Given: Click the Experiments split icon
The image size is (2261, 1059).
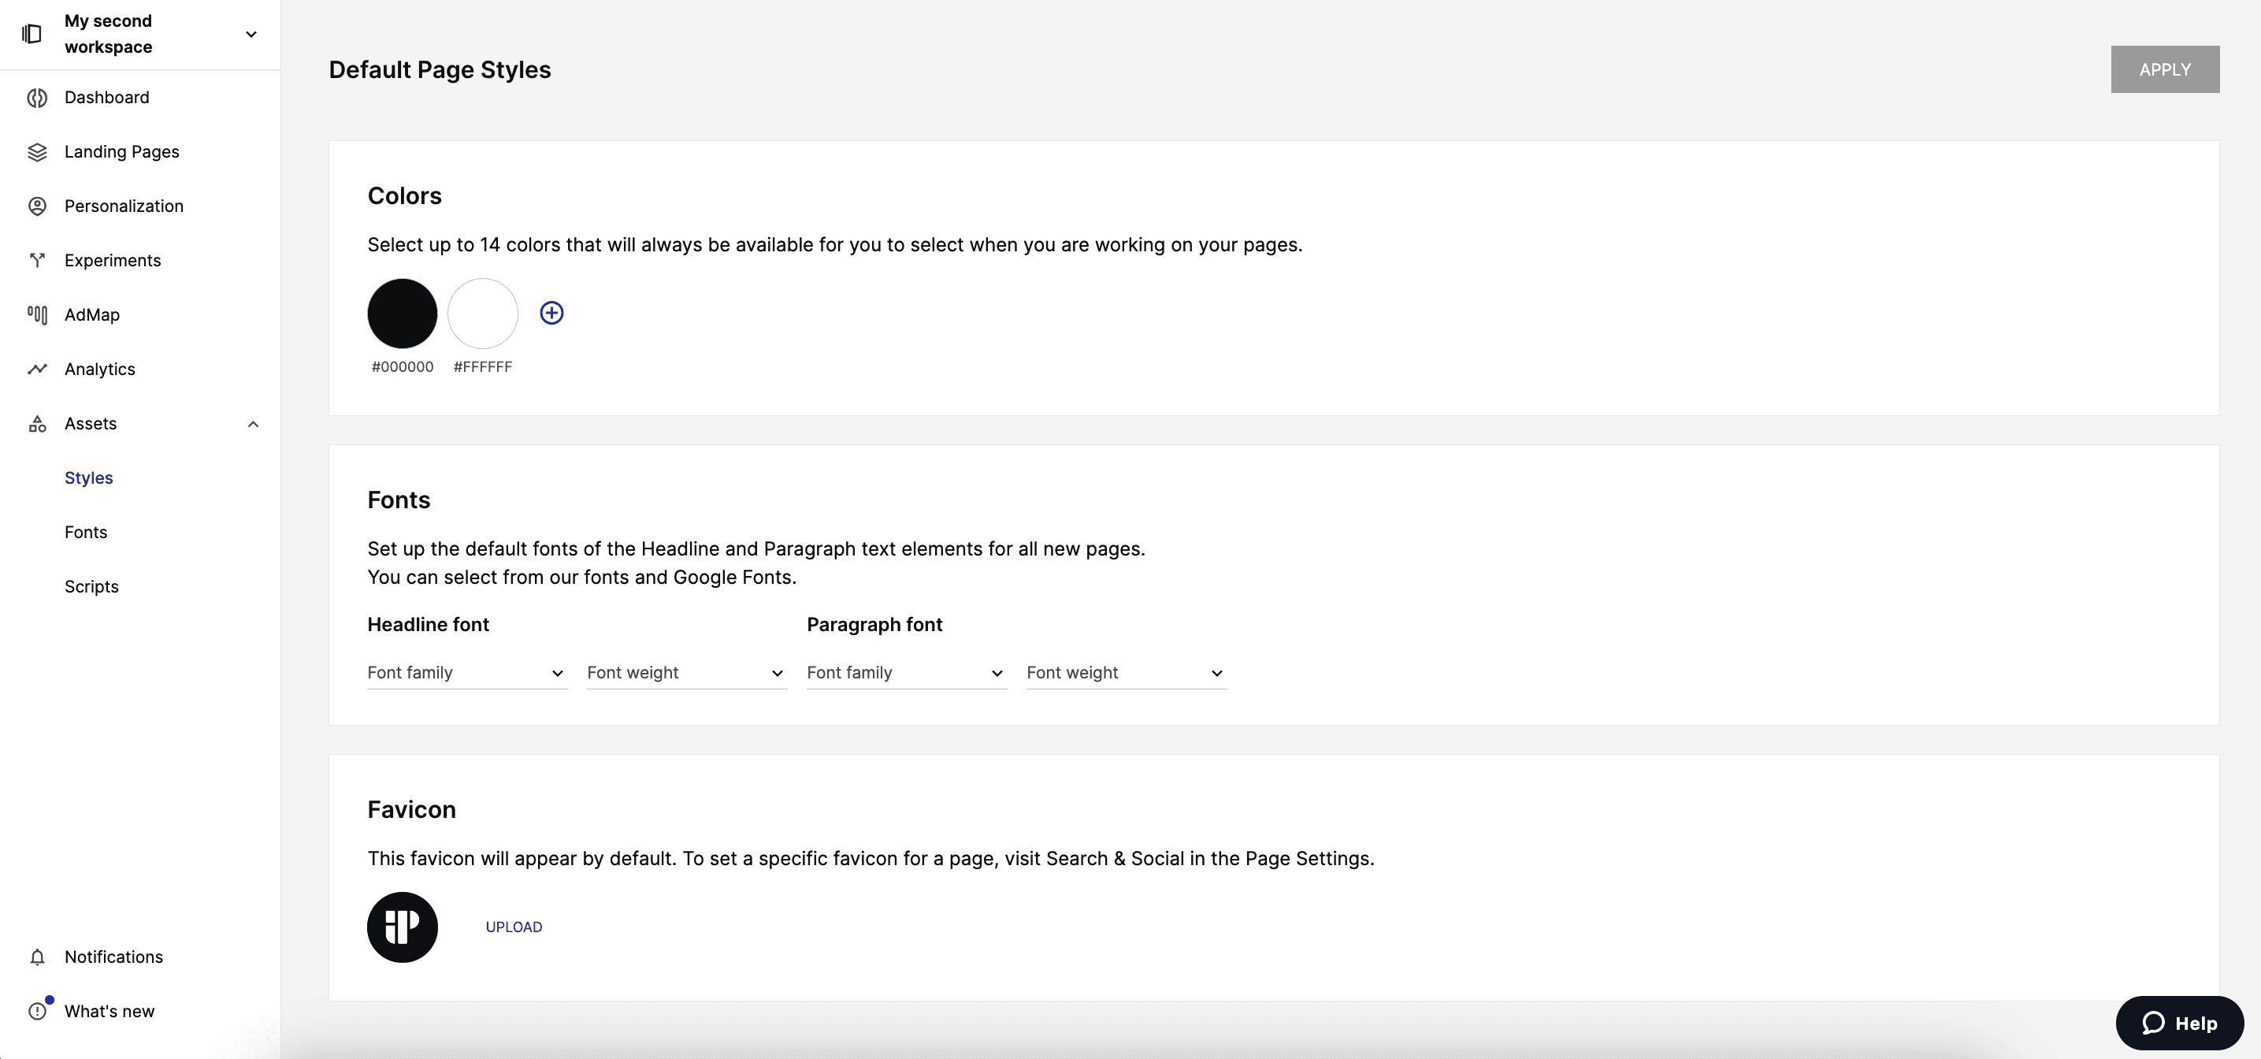Looking at the screenshot, I should coord(37,261).
